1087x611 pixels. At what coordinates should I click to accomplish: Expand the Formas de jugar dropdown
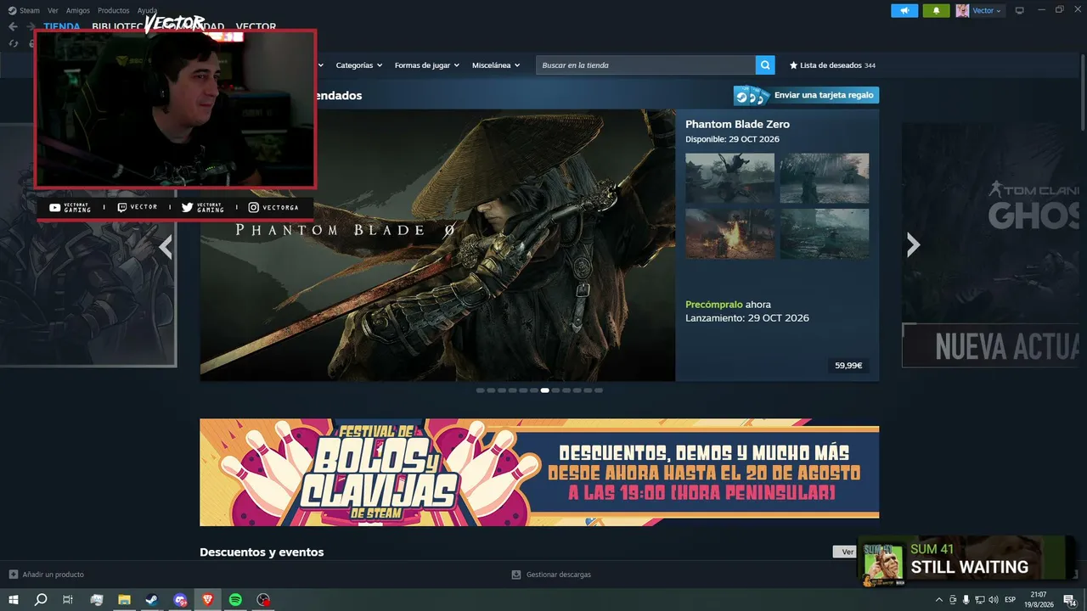coord(427,65)
